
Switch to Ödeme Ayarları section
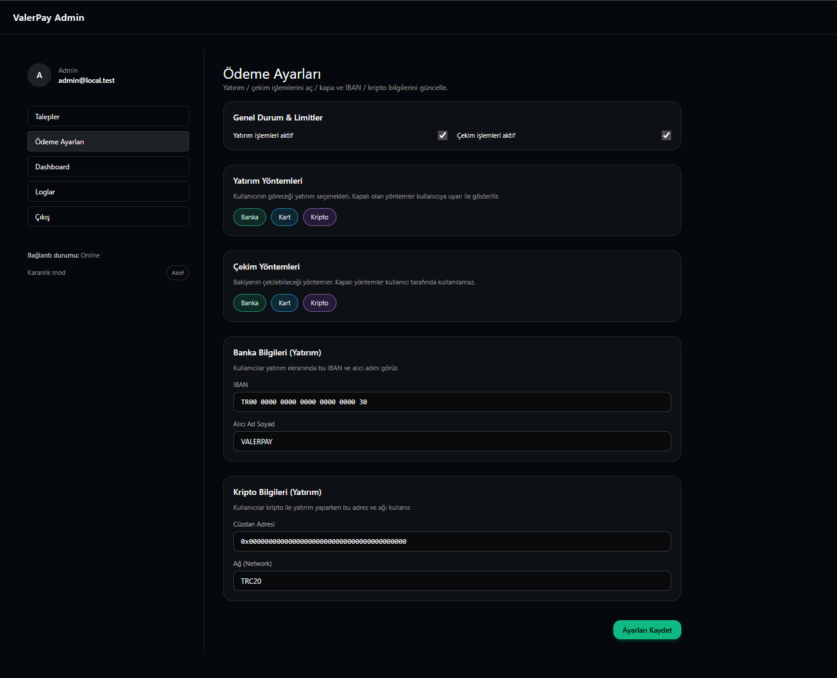tap(107, 141)
